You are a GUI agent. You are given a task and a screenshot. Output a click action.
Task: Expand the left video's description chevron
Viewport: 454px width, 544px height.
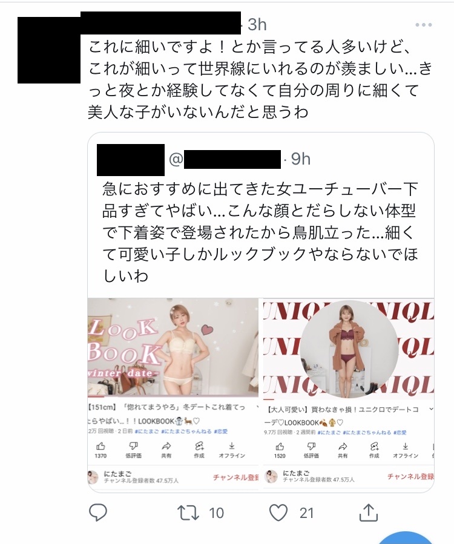tap(257, 407)
